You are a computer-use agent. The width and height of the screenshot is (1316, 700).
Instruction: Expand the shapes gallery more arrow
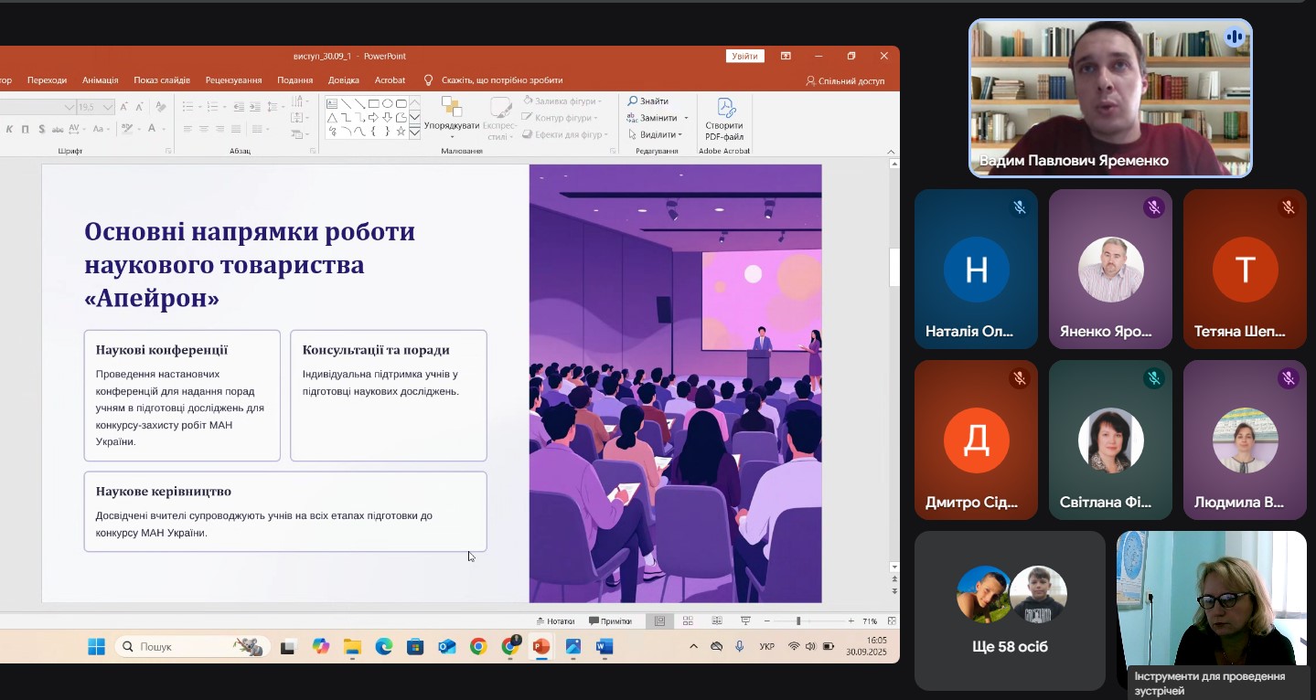[414, 133]
